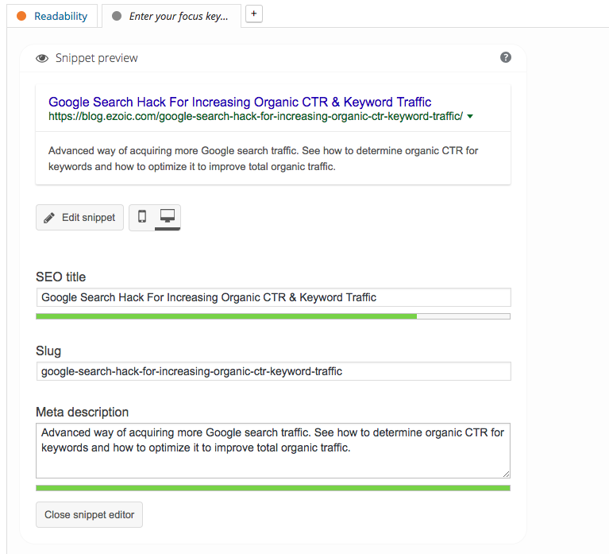Image resolution: width=609 pixels, height=554 pixels.
Task: Click the SEO title length progress bar
Action: [x=273, y=316]
